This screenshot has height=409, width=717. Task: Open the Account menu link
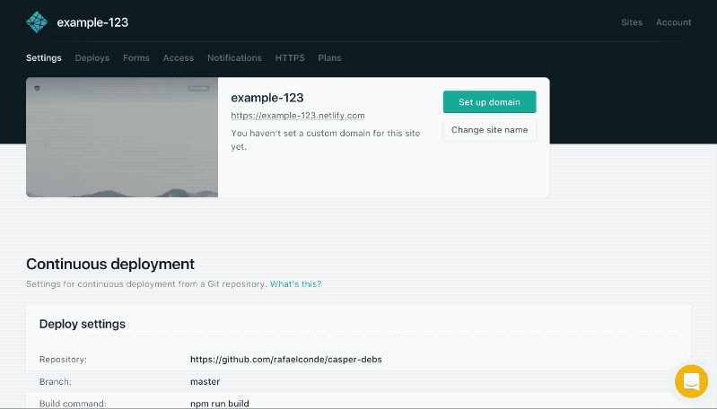pos(673,22)
